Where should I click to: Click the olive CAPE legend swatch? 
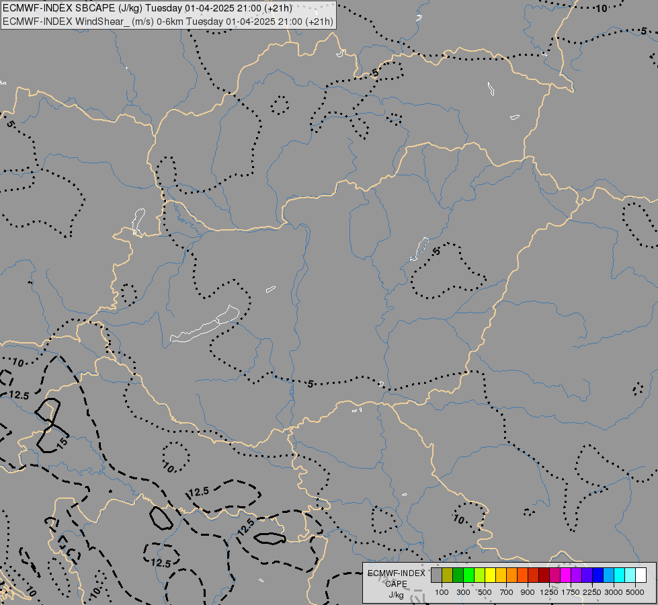(448, 575)
